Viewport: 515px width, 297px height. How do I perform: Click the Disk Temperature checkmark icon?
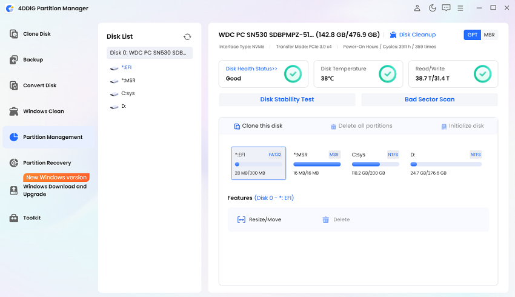(388, 74)
